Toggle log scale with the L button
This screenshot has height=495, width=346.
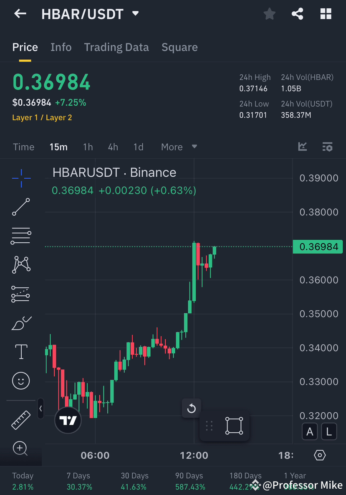(329, 432)
